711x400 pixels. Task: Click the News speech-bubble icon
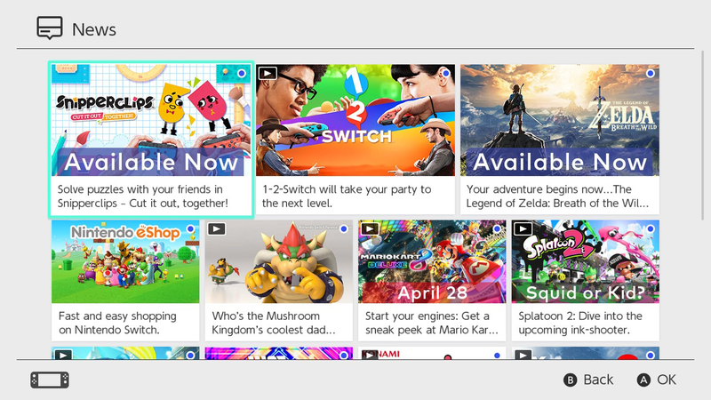tap(50, 28)
